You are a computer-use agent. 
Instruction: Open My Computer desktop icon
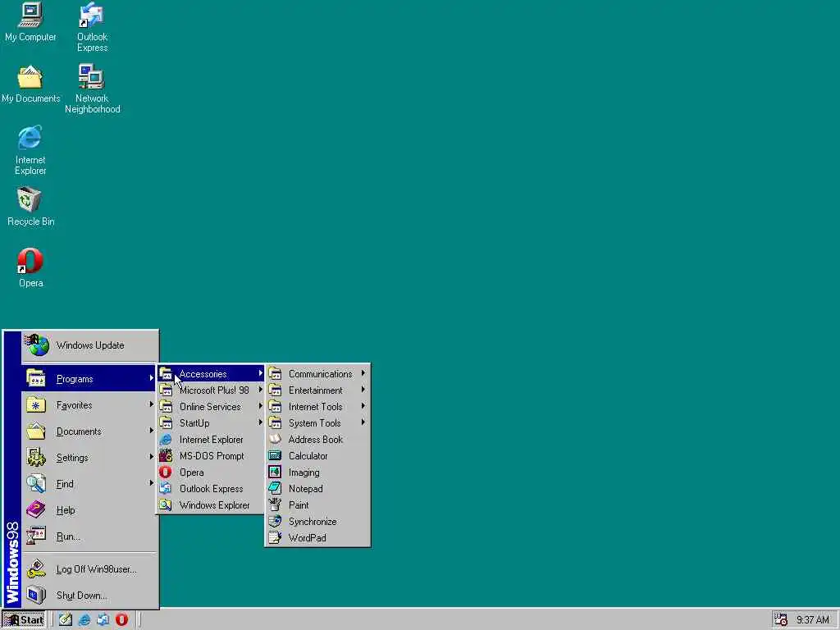click(x=30, y=22)
